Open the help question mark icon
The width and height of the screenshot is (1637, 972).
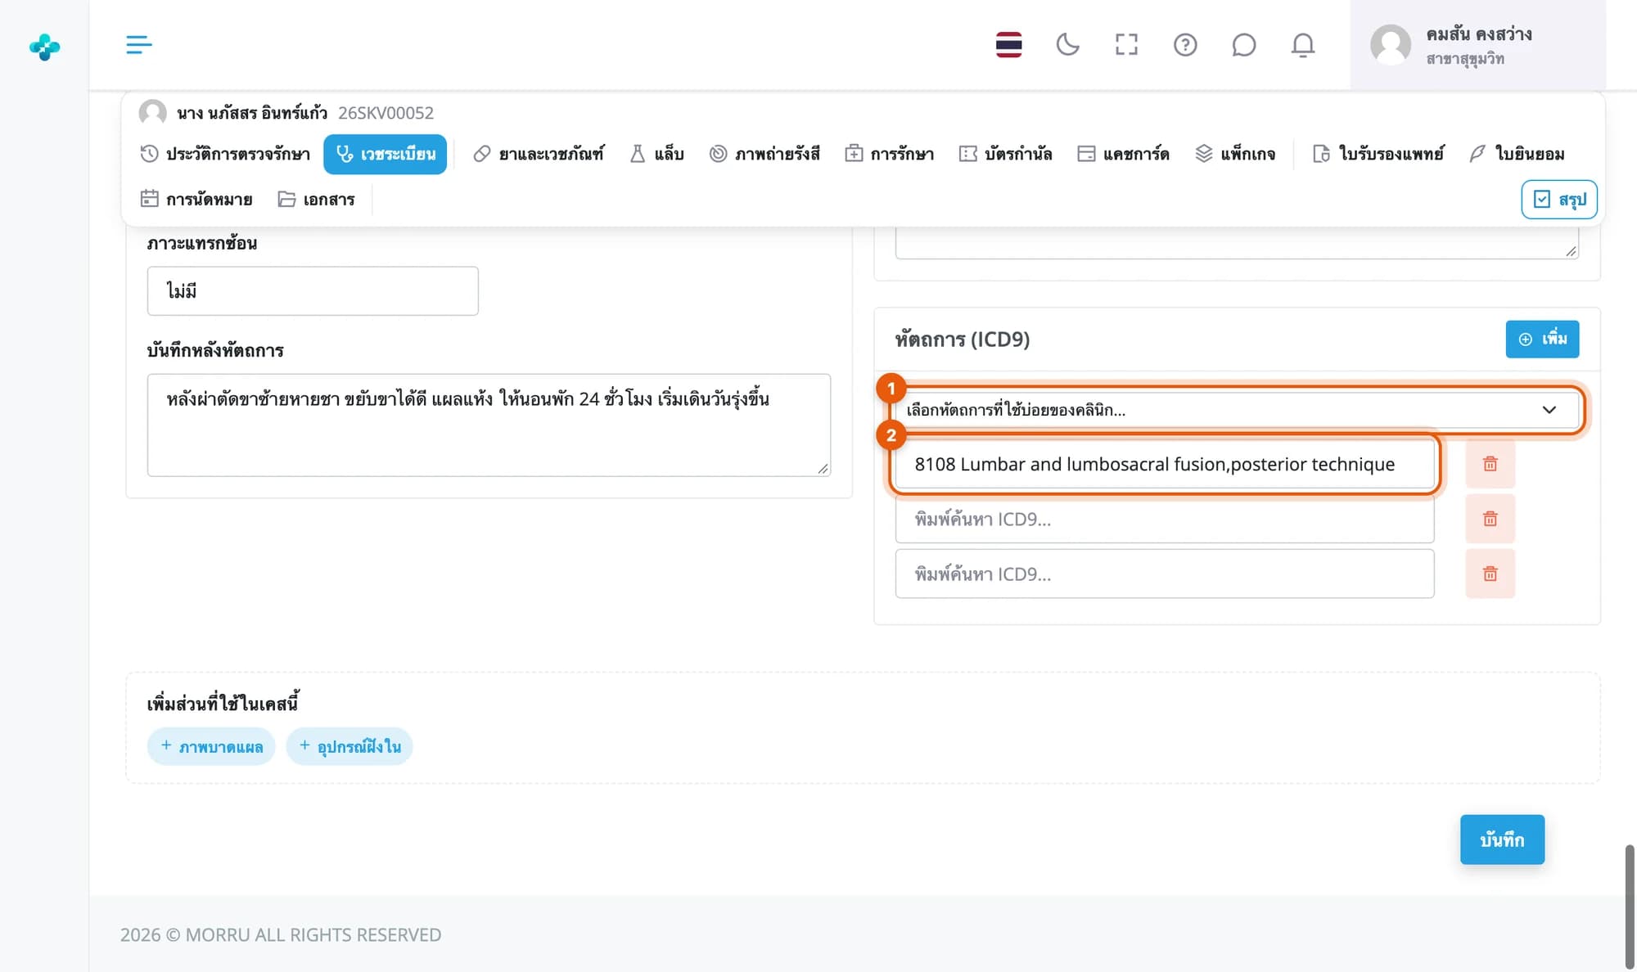coord(1185,45)
